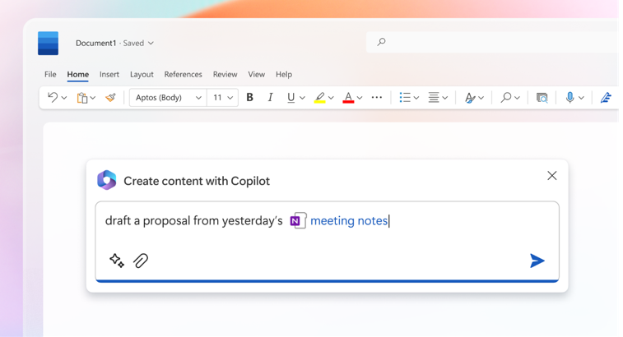The image size is (623, 337).
Task: Click the Document1 title
Action: click(x=95, y=43)
